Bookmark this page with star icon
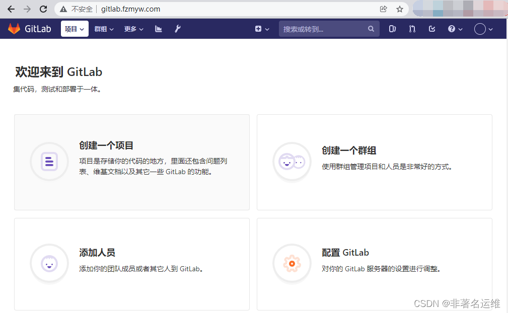 pyautogui.click(x=400, y=9)
